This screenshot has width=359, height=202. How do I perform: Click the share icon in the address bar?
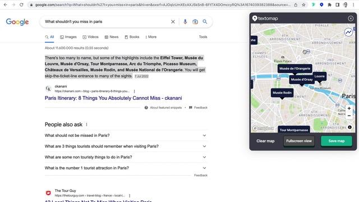coord(296,4)
